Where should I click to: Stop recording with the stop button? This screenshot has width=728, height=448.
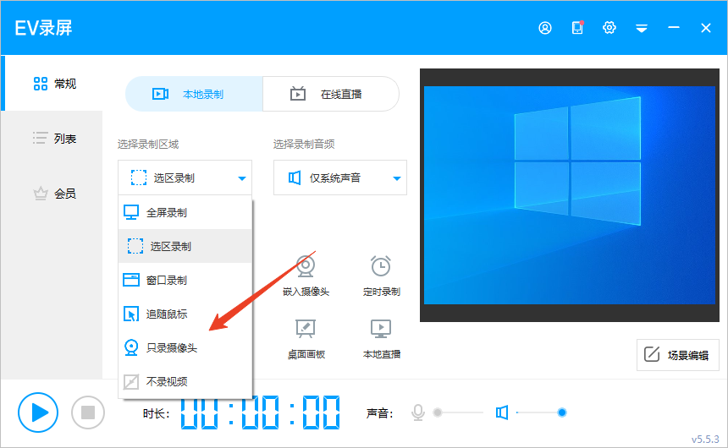(88, 412)
